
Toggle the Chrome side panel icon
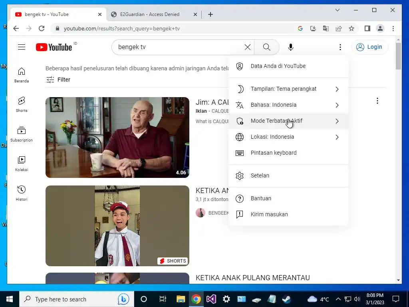[367, 28]
